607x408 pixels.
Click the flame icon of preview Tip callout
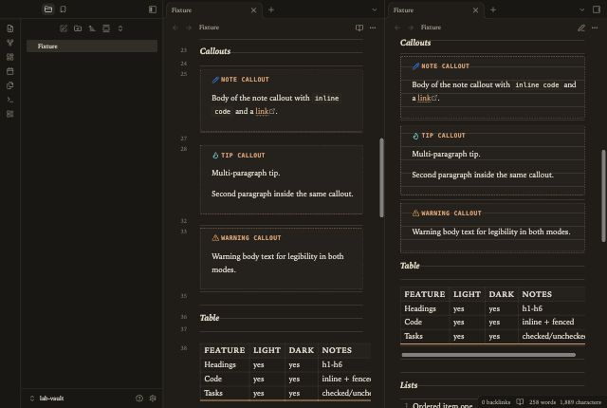click(x=415, y=136)
